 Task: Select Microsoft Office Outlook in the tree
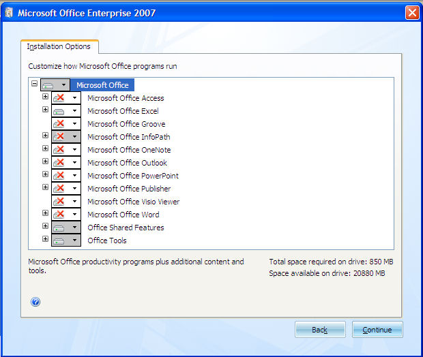[127, 163]
